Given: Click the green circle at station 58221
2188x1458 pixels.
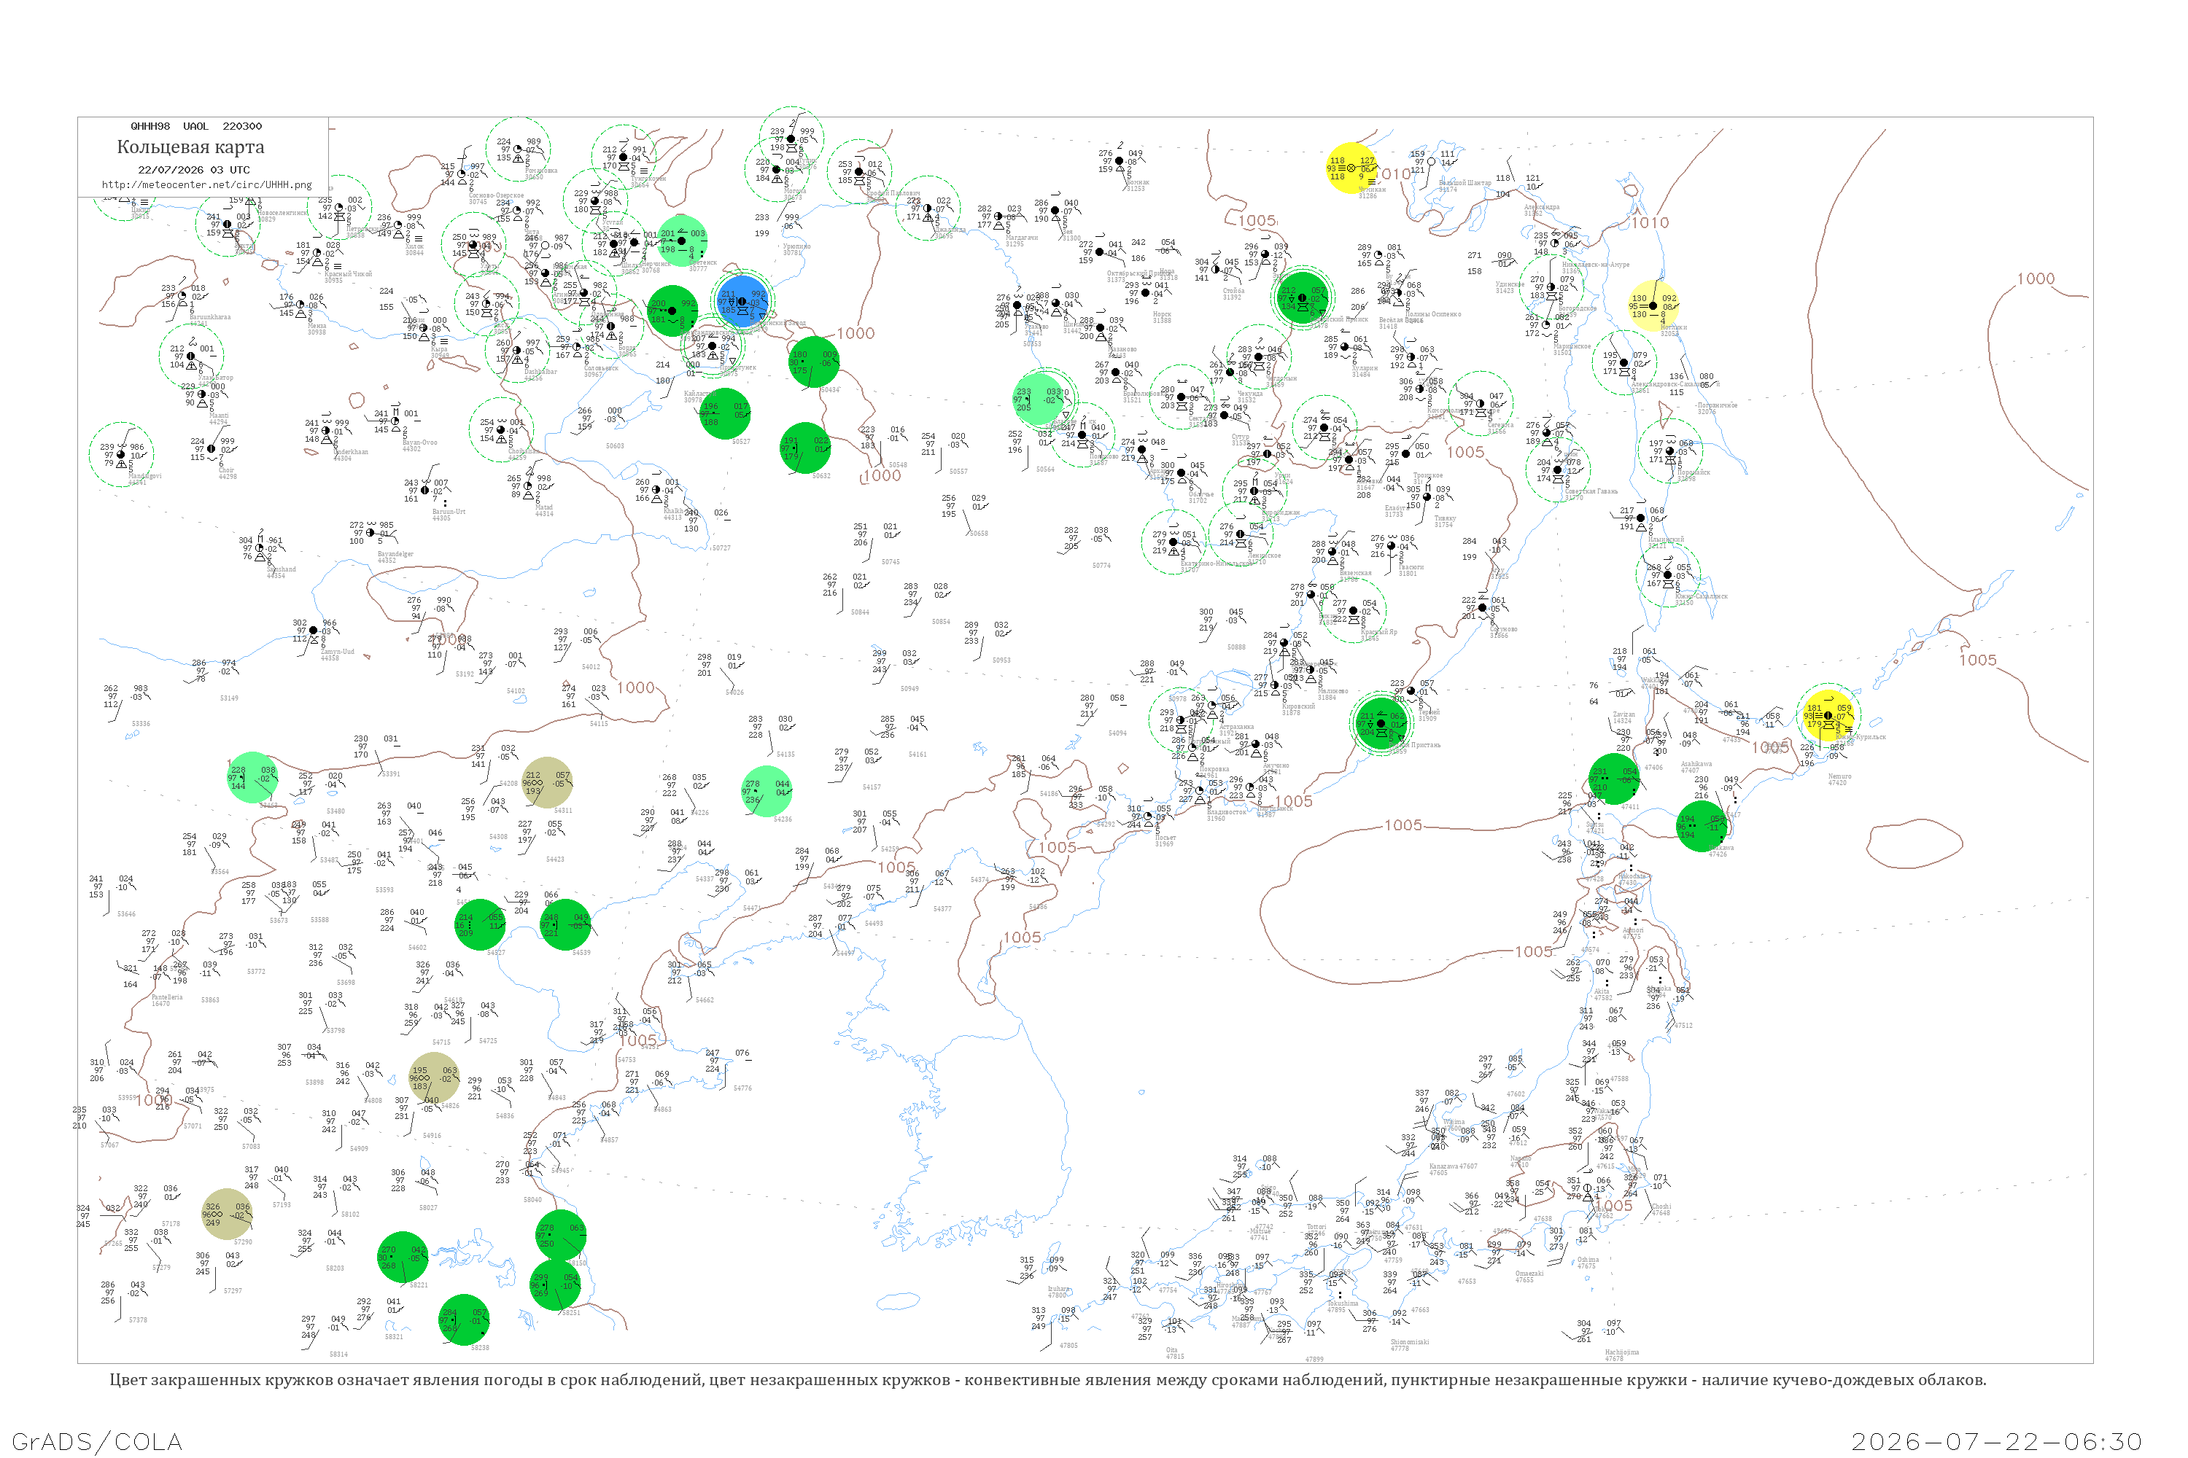Looking at the screenshot, I should [403, 1257].
